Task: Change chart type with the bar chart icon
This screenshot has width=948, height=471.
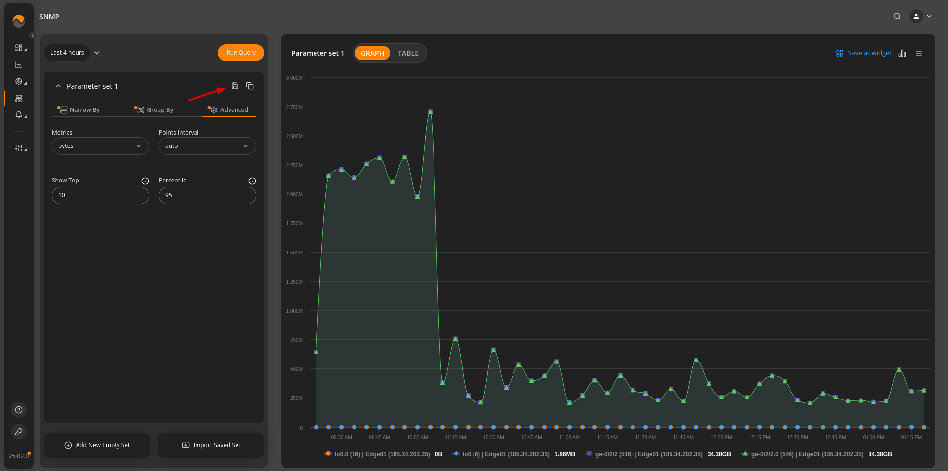Action: pyautogui.click(x=902, y=53)
